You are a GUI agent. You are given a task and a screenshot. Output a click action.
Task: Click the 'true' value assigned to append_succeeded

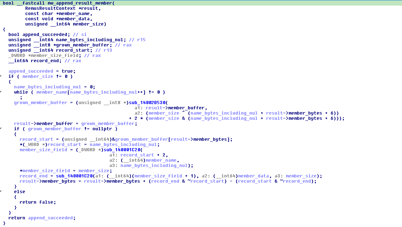67,71
